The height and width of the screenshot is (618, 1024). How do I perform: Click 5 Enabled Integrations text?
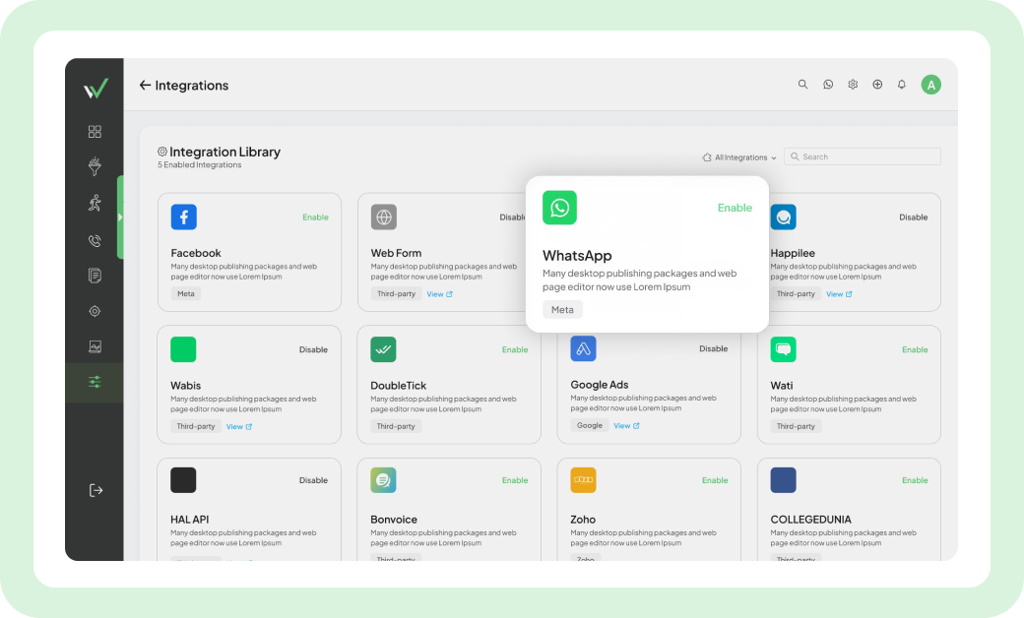[199, 165]
